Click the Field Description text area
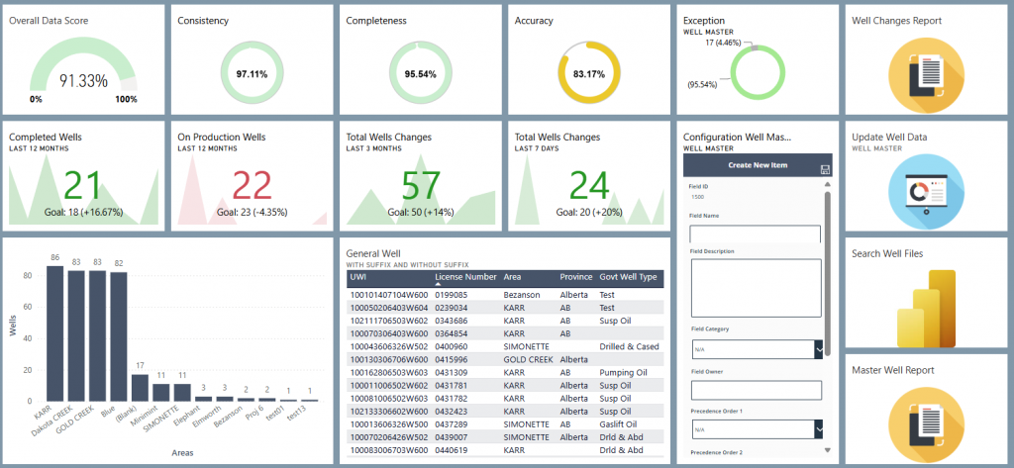The image size is (1014, 468). pos(756,286)
